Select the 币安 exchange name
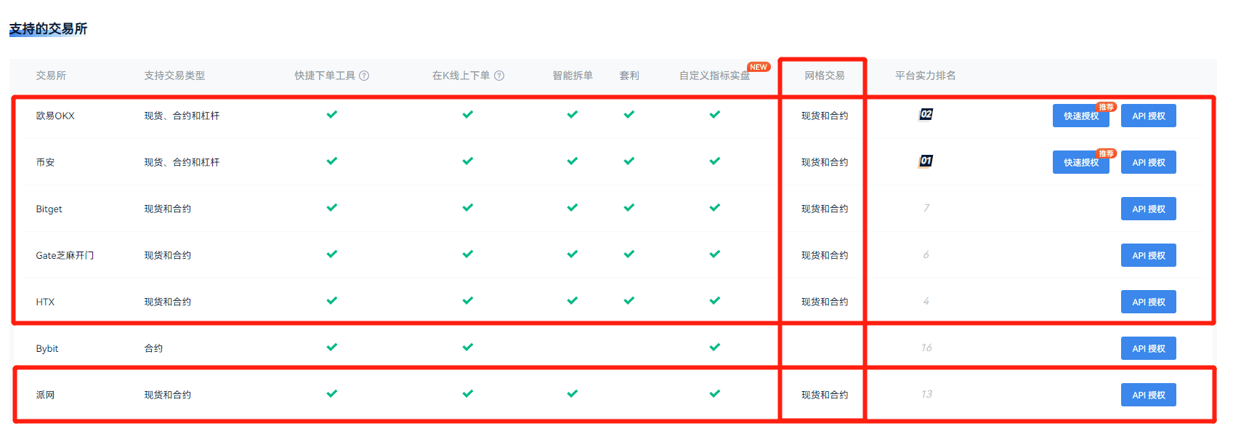 (x=45, y=163)
